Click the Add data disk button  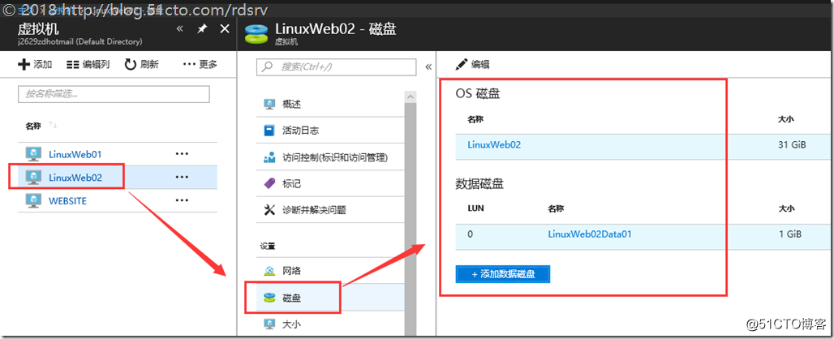pos(503,274)
